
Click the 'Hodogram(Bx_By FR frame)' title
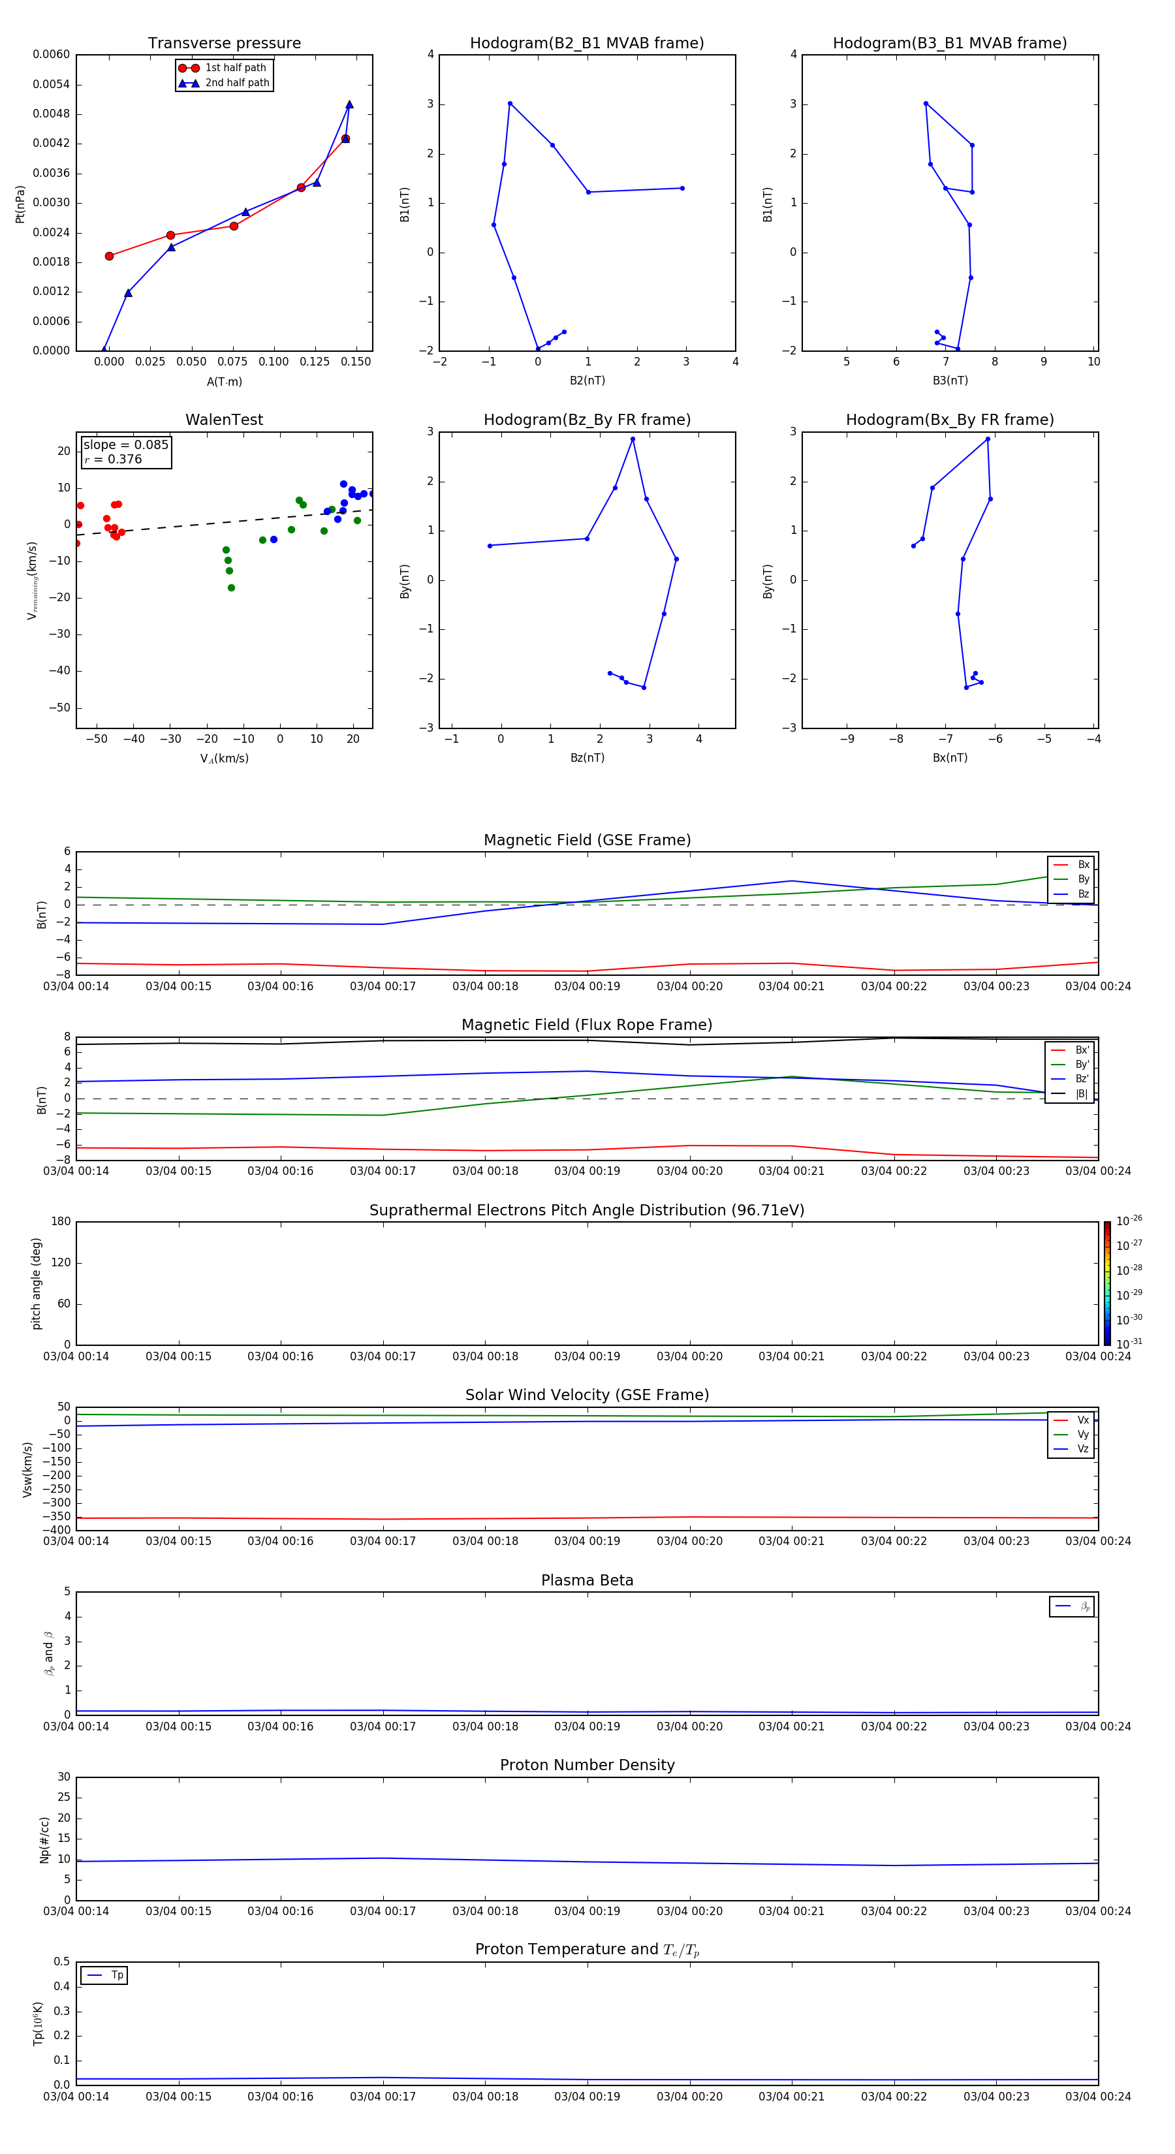click(x=950, y=420)
